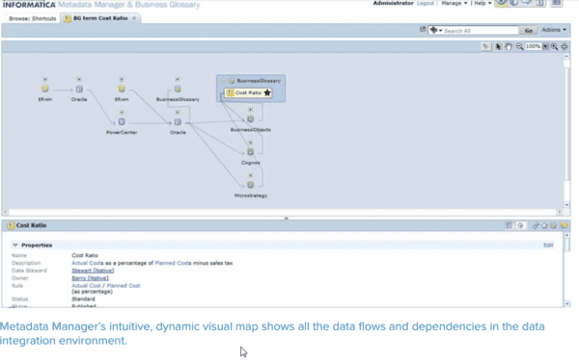Click the yellow folder icon in Cost Ratio panel
Image resolution: width=579 pixels, height=363 pixels.
[564, 225]
